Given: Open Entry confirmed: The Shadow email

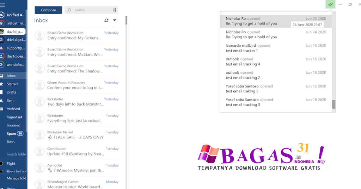Looking at the screenshot, I should 77,69.
